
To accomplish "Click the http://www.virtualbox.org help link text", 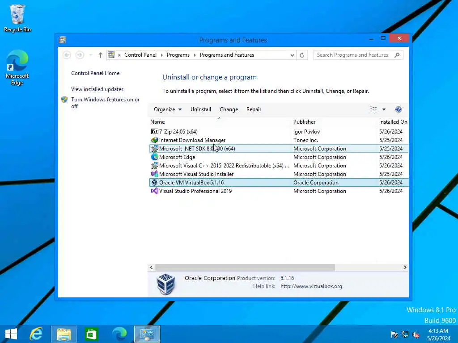I will 311,286.
